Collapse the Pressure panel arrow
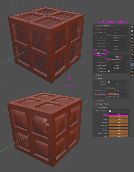This screenshot has width=134, height=172. [x=96, y=53]
